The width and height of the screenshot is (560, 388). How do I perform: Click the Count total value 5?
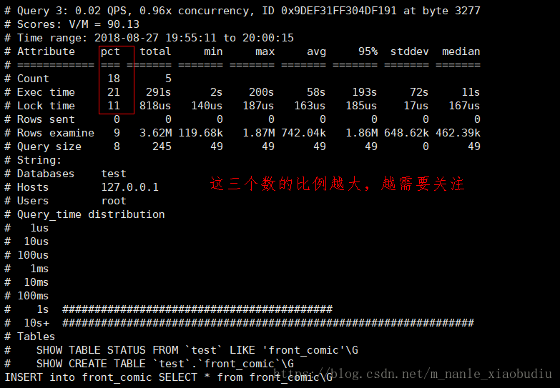click(168, 79)
